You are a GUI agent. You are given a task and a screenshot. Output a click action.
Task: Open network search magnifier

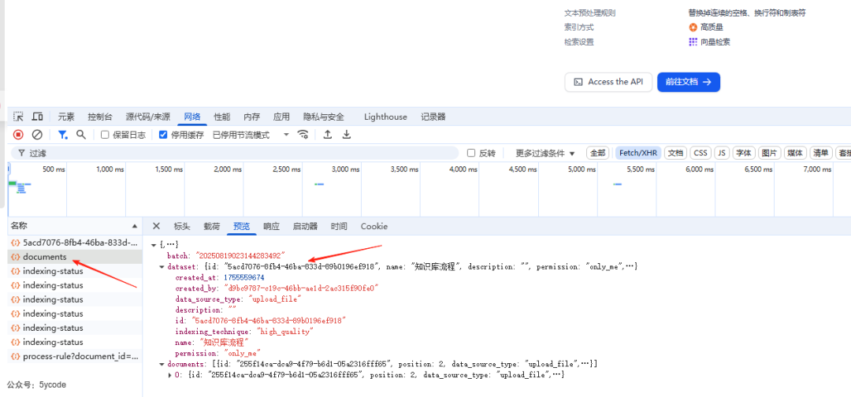tap(81, 135)
